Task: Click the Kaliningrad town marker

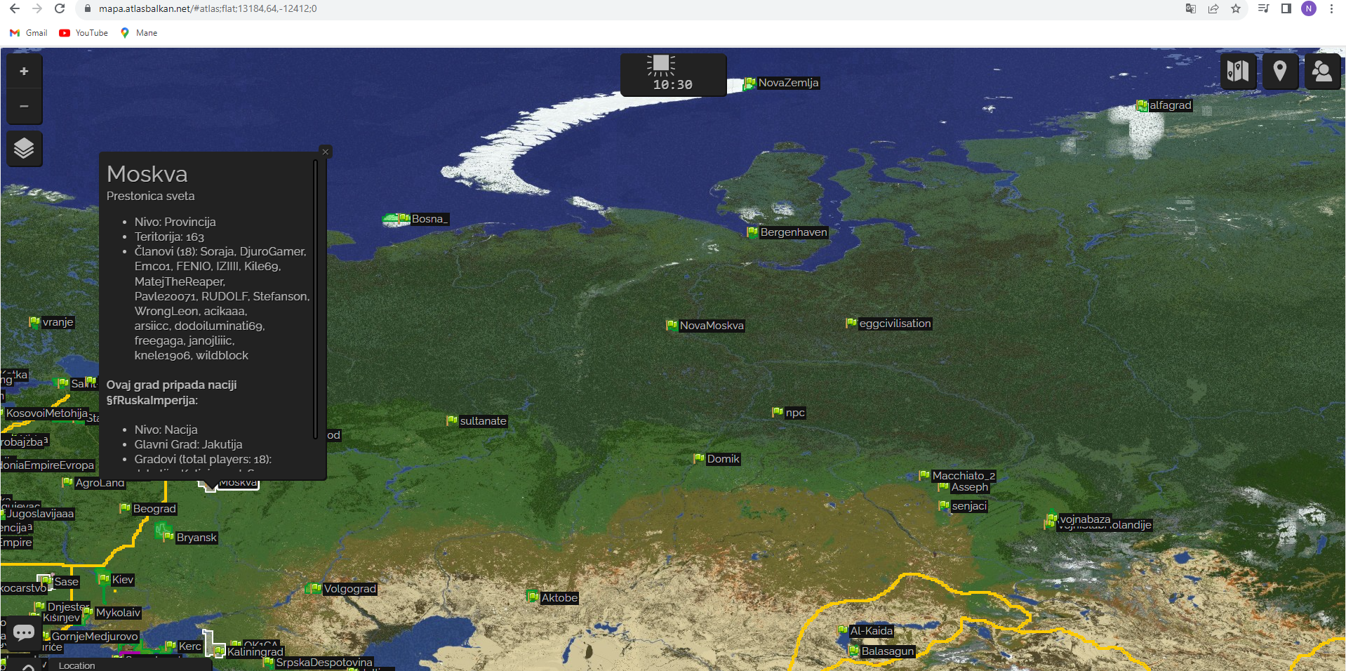Action: click(x=219, y=652)
